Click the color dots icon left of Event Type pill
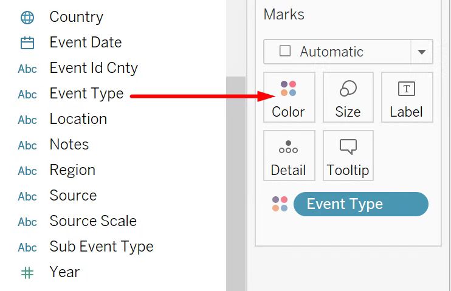This screenshot has height=291, width=451. [x=280, y=204]
